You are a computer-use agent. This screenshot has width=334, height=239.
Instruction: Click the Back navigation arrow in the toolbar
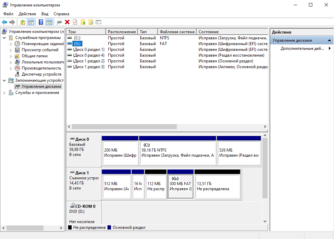4,22
